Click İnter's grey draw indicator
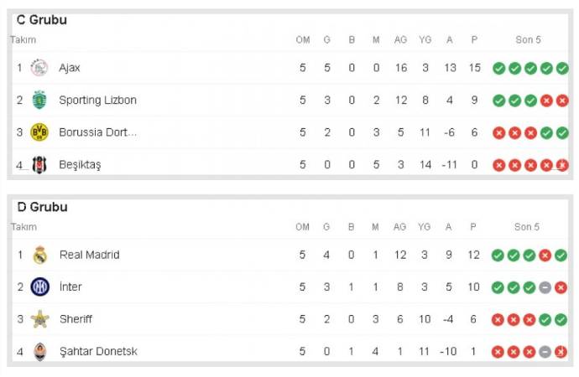The image size is (579, 377). pos(545,287)
